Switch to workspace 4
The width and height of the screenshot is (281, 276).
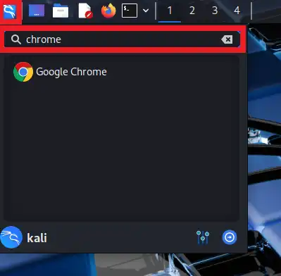click(x=237, y=11)
